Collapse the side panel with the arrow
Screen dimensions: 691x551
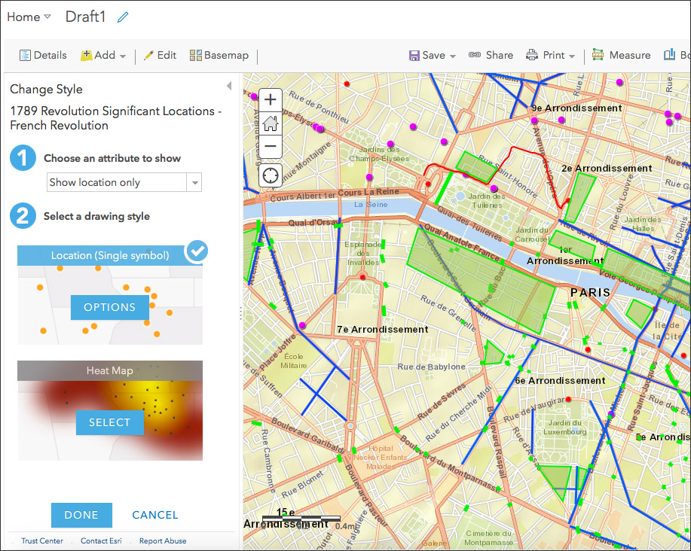click(x=228, y=87)
